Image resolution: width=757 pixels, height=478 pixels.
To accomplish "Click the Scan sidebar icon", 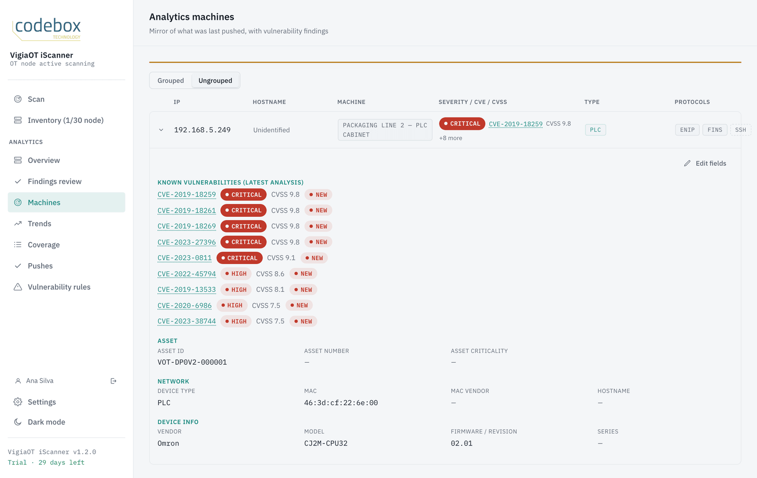I will (x=18, y=99).
